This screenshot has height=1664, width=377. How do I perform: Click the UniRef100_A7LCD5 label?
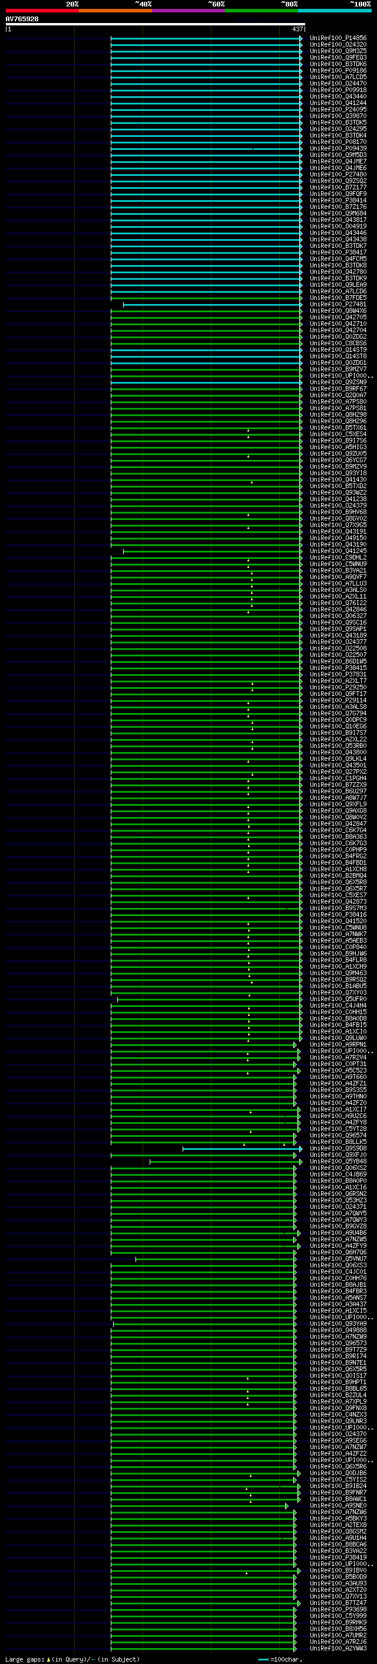[x=338, y=77]
